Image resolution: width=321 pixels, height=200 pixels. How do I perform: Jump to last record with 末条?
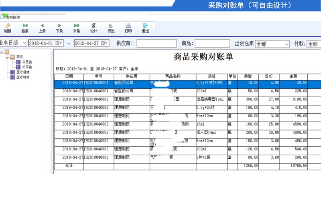tap(77, 28)
